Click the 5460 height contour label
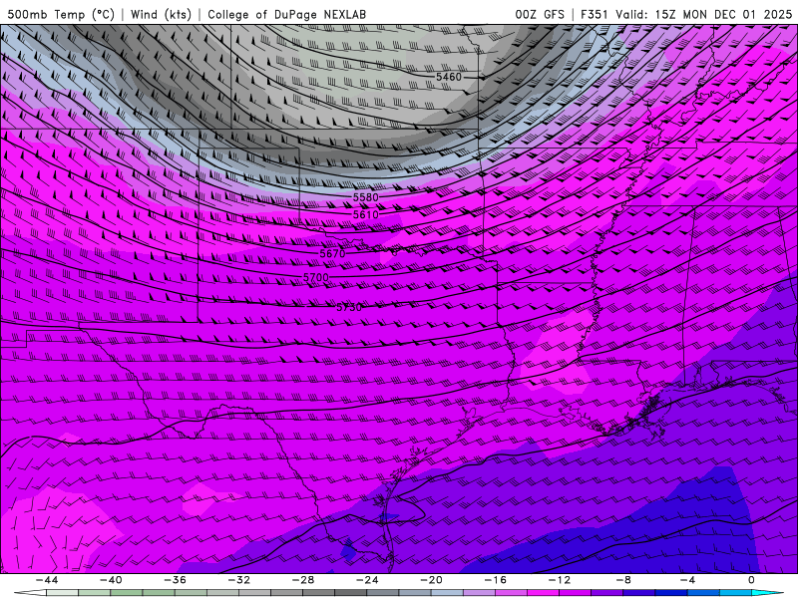The width and height of the screenshot is (798, 598). click(448, 77)
